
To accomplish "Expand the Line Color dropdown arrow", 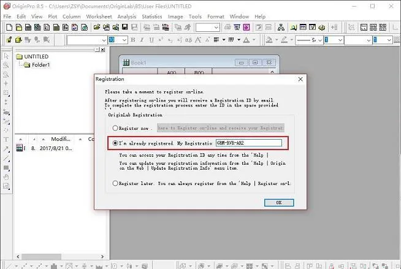I will 291,40.
